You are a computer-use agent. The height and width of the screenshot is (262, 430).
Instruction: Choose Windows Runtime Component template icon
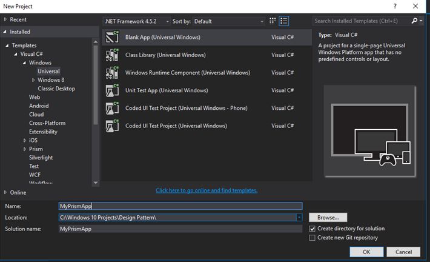pyautogui.click(x=111, y=73)
